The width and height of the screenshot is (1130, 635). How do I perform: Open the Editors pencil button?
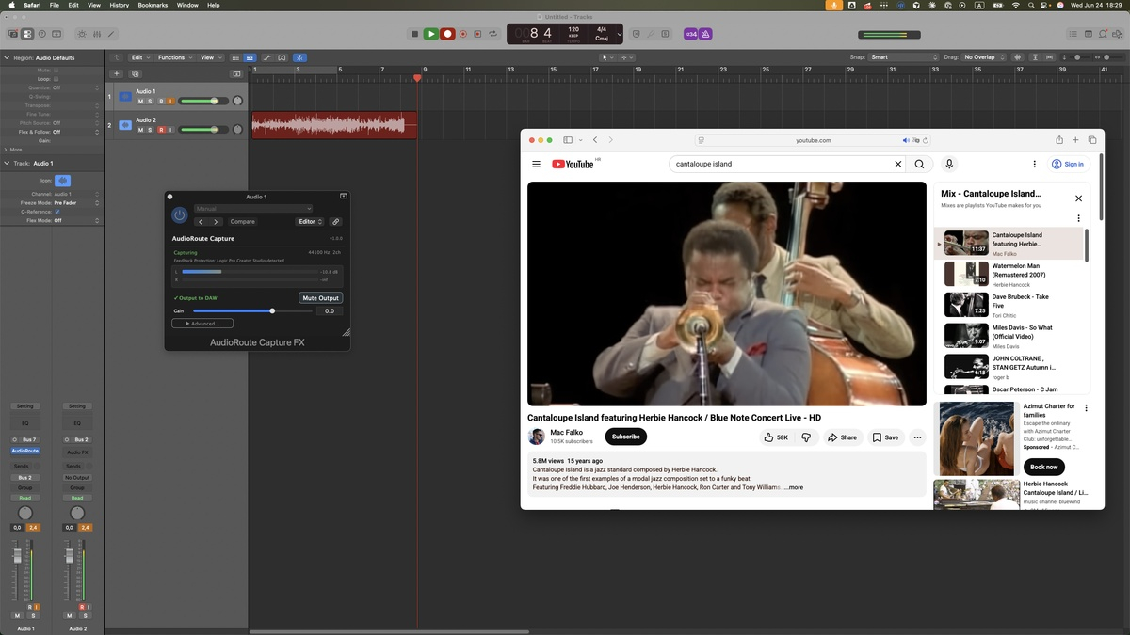(112, 34)
